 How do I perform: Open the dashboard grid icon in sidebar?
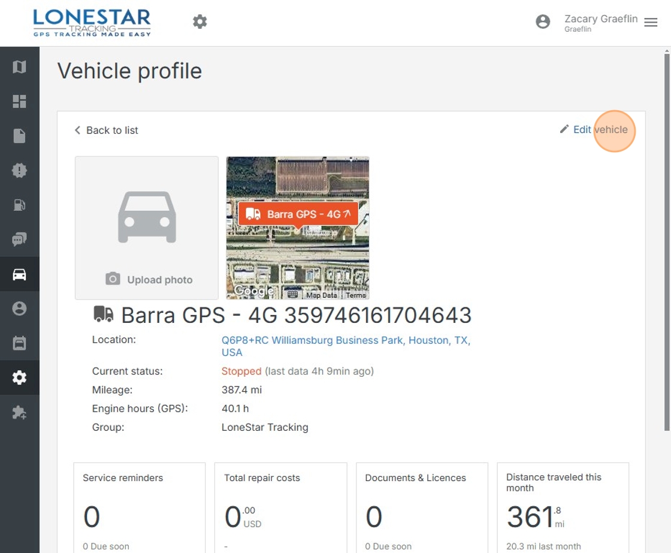(19, 101)
